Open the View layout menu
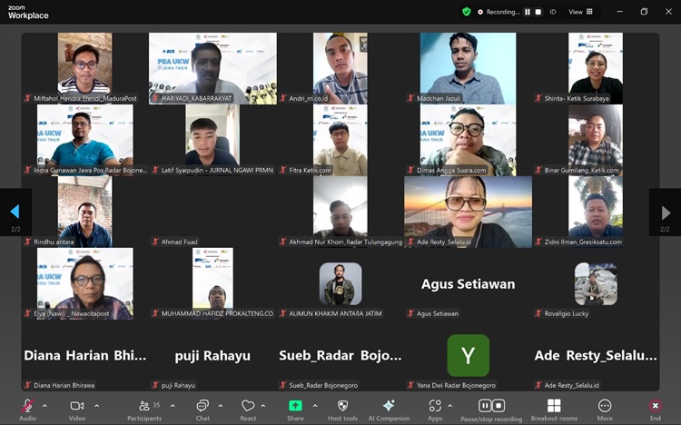 (x=580, y=12)
